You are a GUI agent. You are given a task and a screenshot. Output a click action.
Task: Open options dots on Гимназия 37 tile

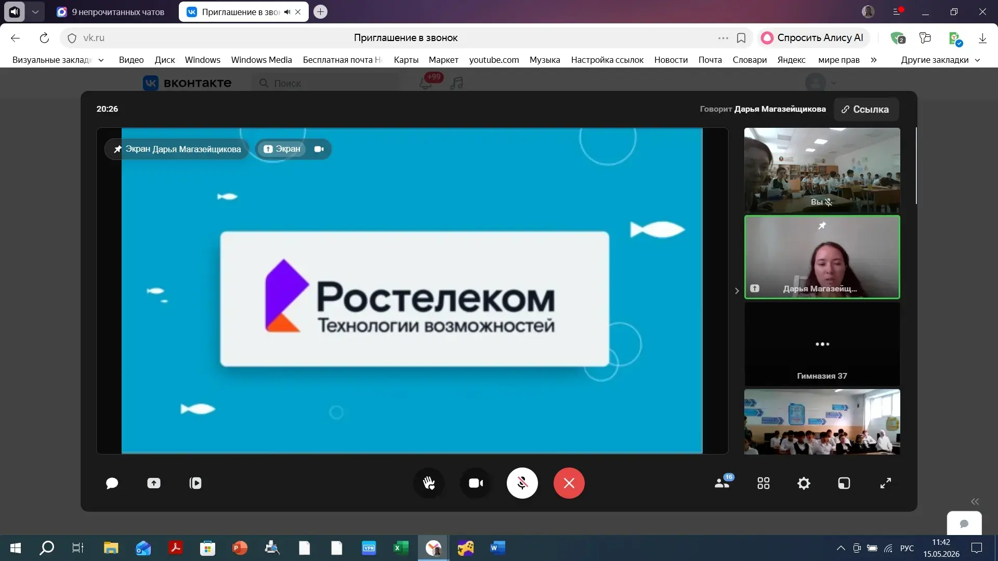pyautogui.click(x=822, y=344)
